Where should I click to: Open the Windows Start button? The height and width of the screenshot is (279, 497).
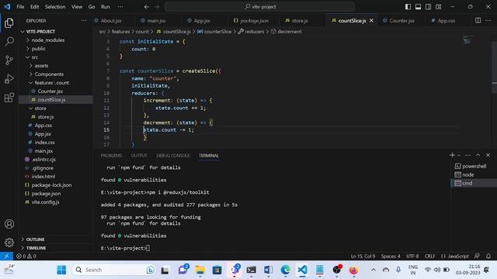tap(61, 270)
